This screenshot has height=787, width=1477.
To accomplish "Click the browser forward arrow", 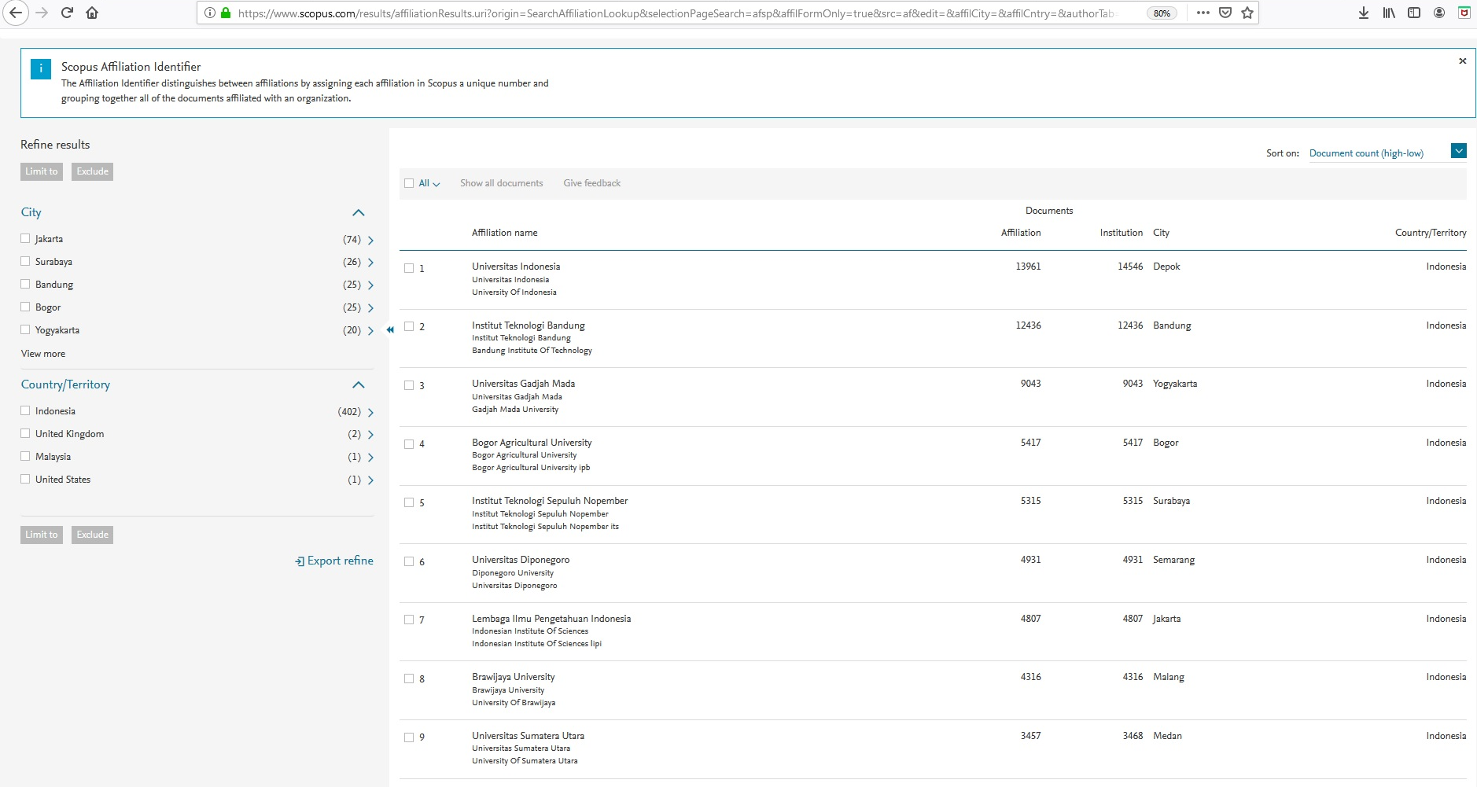I will point(42,13).
